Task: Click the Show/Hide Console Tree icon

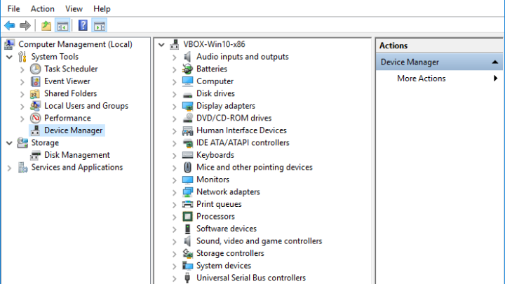Action: pyautogui.click(x=63, y=25)
